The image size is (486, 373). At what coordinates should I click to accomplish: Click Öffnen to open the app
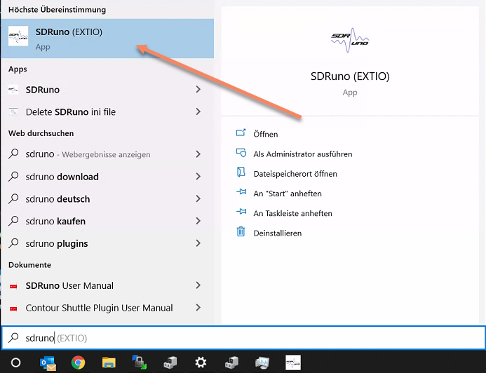tap(266, 134)
